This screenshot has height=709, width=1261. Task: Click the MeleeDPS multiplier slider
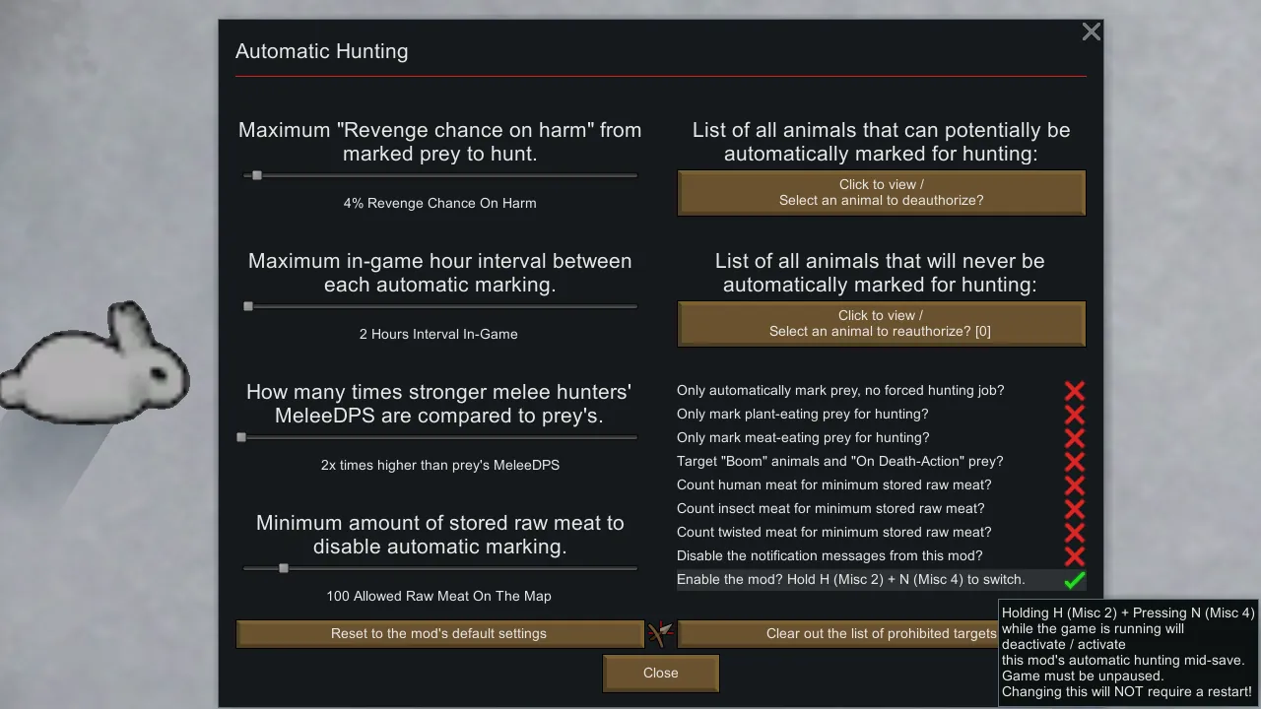click(241, 437)
